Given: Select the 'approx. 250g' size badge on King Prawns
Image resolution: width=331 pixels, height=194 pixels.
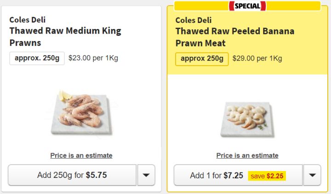Looking at the screenshot, I should coord(37,58).
